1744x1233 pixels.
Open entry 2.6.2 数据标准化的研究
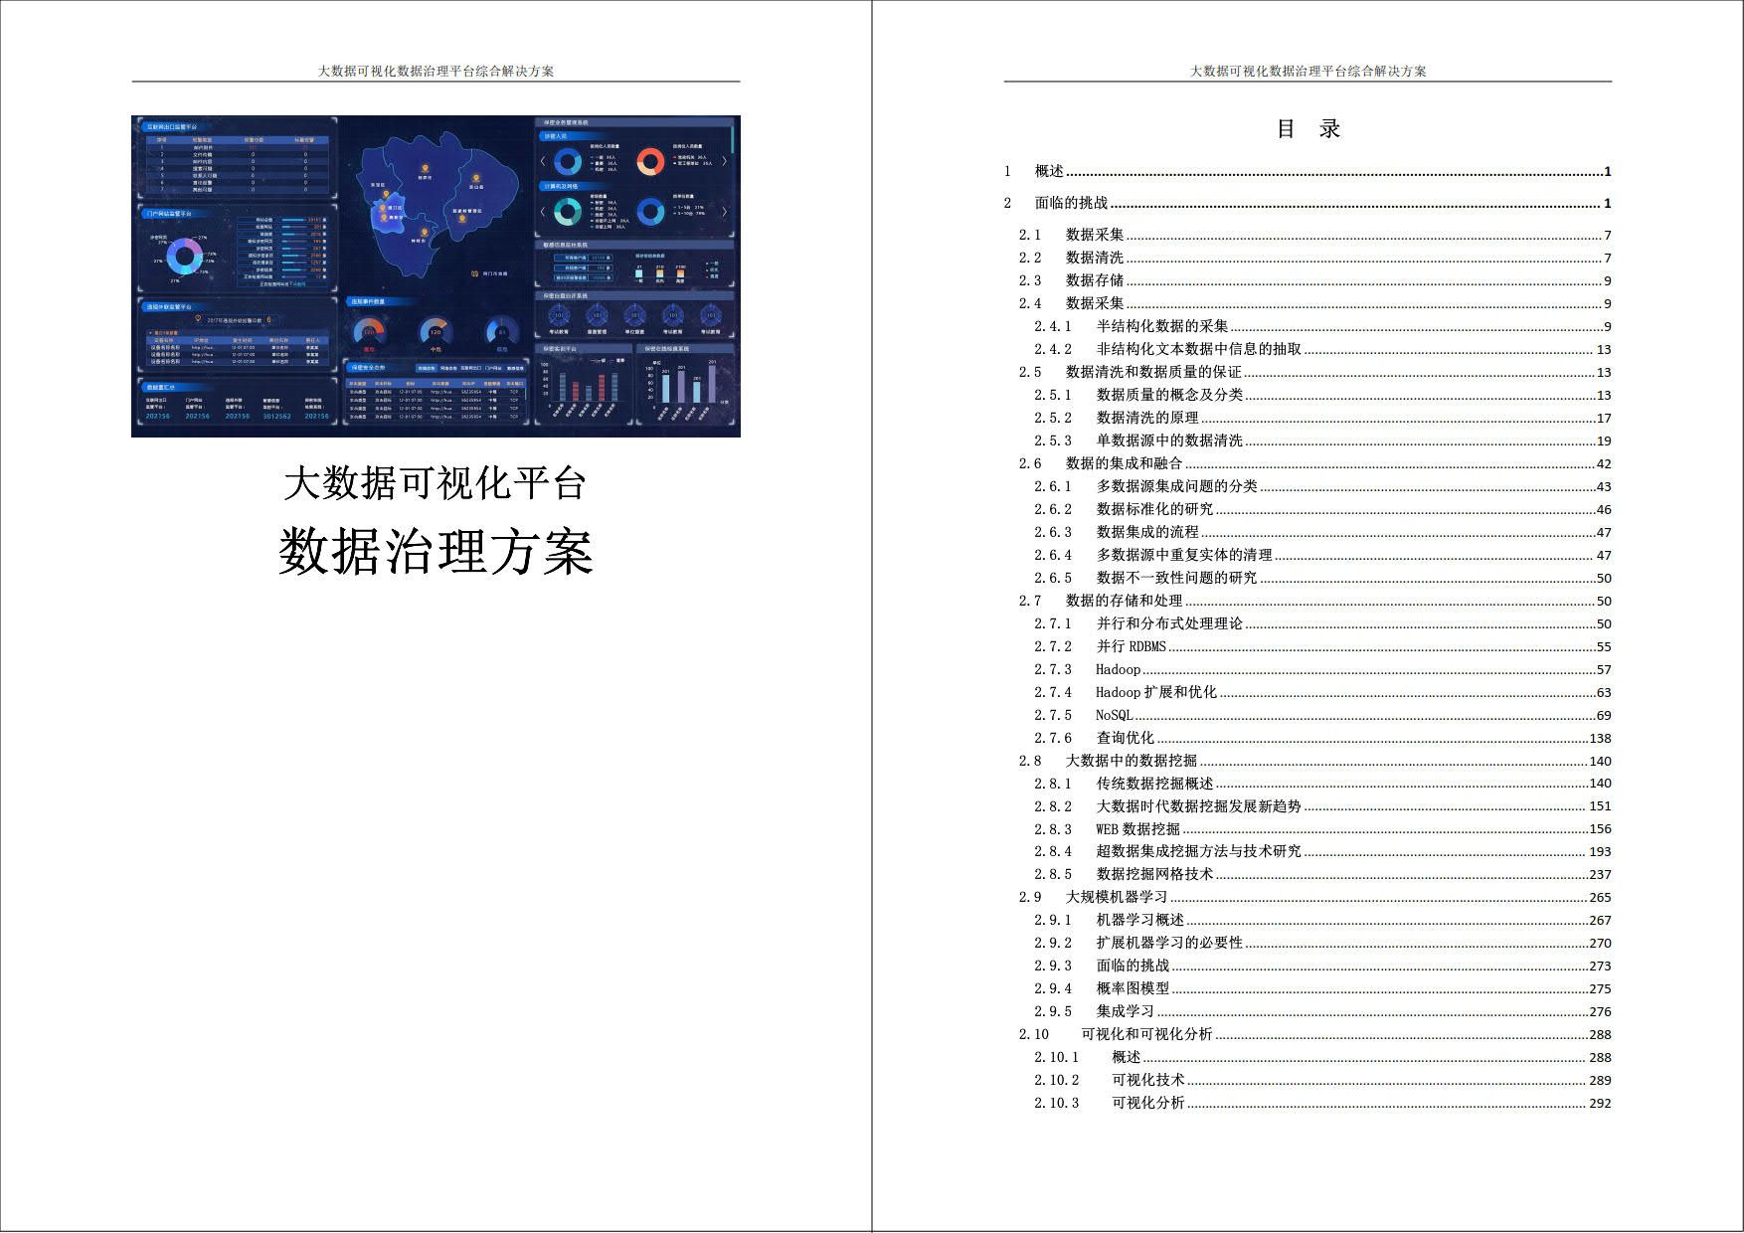(x=1322, y=509)
